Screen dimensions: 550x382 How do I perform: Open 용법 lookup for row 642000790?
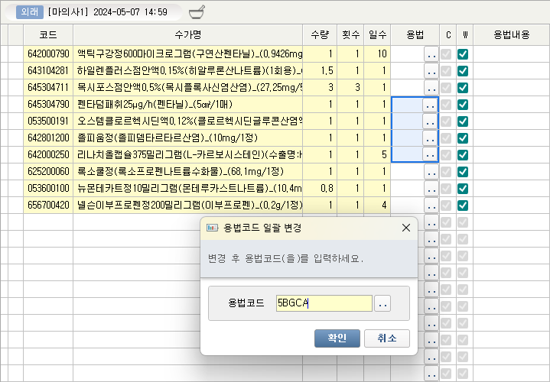(431, 54)
